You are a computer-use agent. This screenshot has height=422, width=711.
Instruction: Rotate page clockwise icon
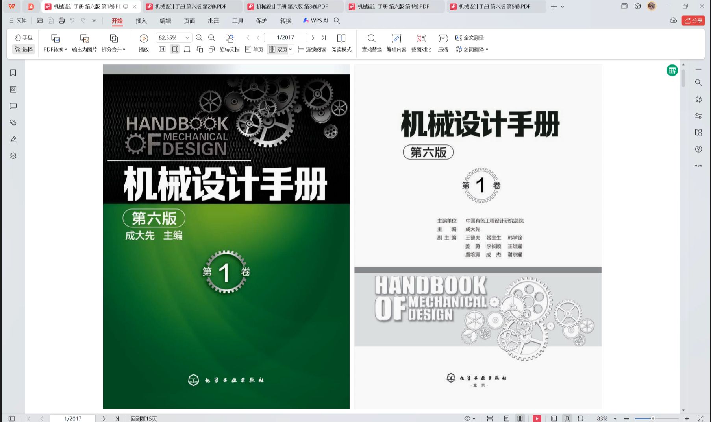(212, 49)
